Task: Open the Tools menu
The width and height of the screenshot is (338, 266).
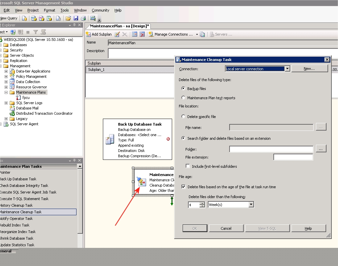Action: coord(64,10)
